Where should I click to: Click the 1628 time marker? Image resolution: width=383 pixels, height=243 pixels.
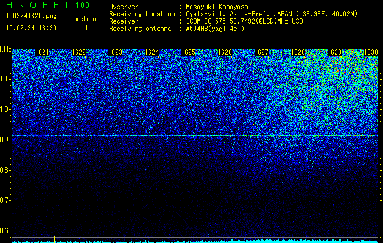[x=298, y=52]
